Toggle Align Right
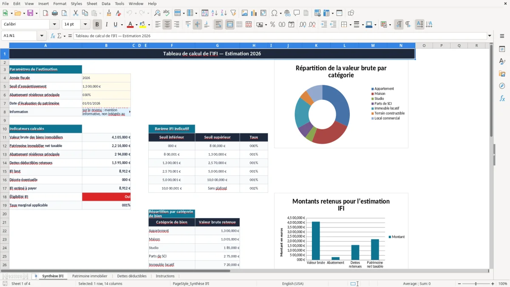The width and height of the screenshot is (510, 287). click(176, 25)
